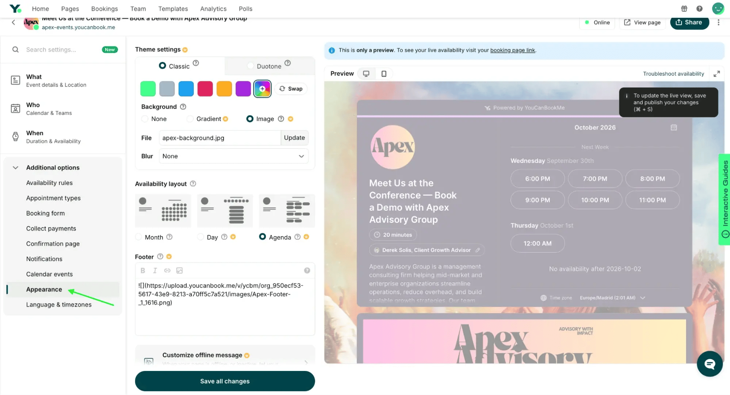
Task: Follow the booking page link
Action: [x=512, y=50]
